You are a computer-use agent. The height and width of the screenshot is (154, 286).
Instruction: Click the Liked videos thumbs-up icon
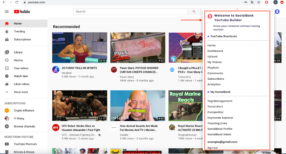pyautogui.click(x=7, y=84)
